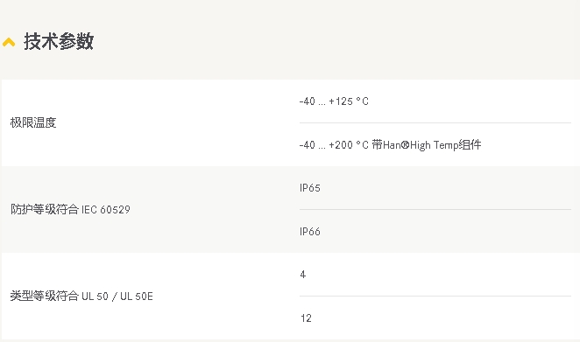Click the word Temp in the temperature row
Viewport: 580px width, 342px height.
pyautogui.click(x=446, y=145)
